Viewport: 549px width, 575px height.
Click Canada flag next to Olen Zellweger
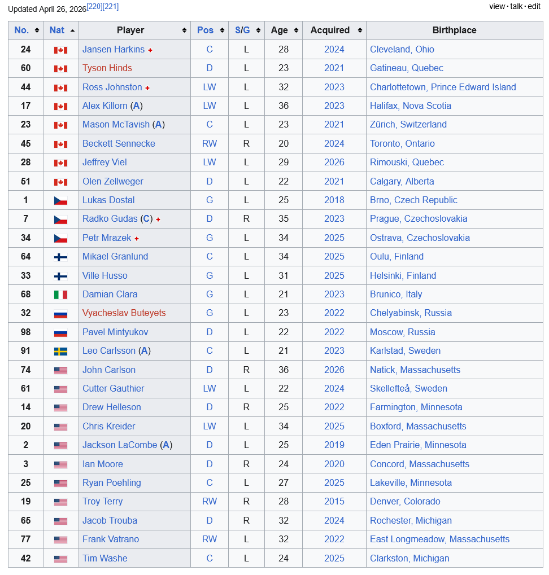coord(60,182)
